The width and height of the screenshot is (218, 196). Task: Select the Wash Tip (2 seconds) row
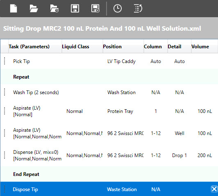[x=109, y=92]
